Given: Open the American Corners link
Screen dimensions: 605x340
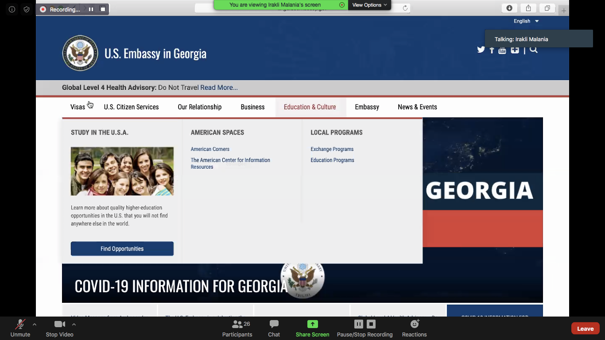Looking at the screenshot, I should [210, 149].
